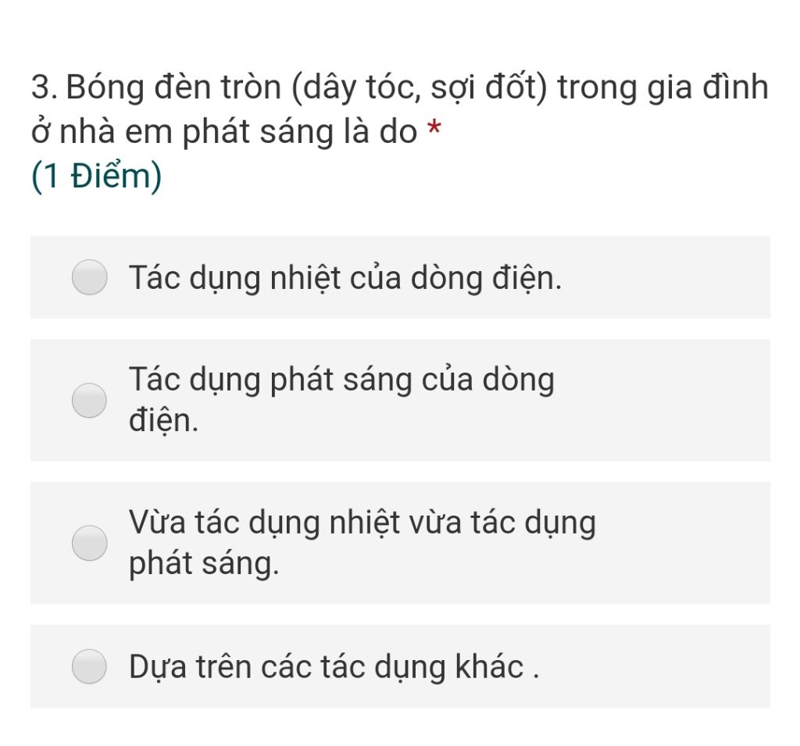Click the answer text 'Tác dụng nhiệt của dòng điện.'
800x746 pixels.
coord(345,279)
